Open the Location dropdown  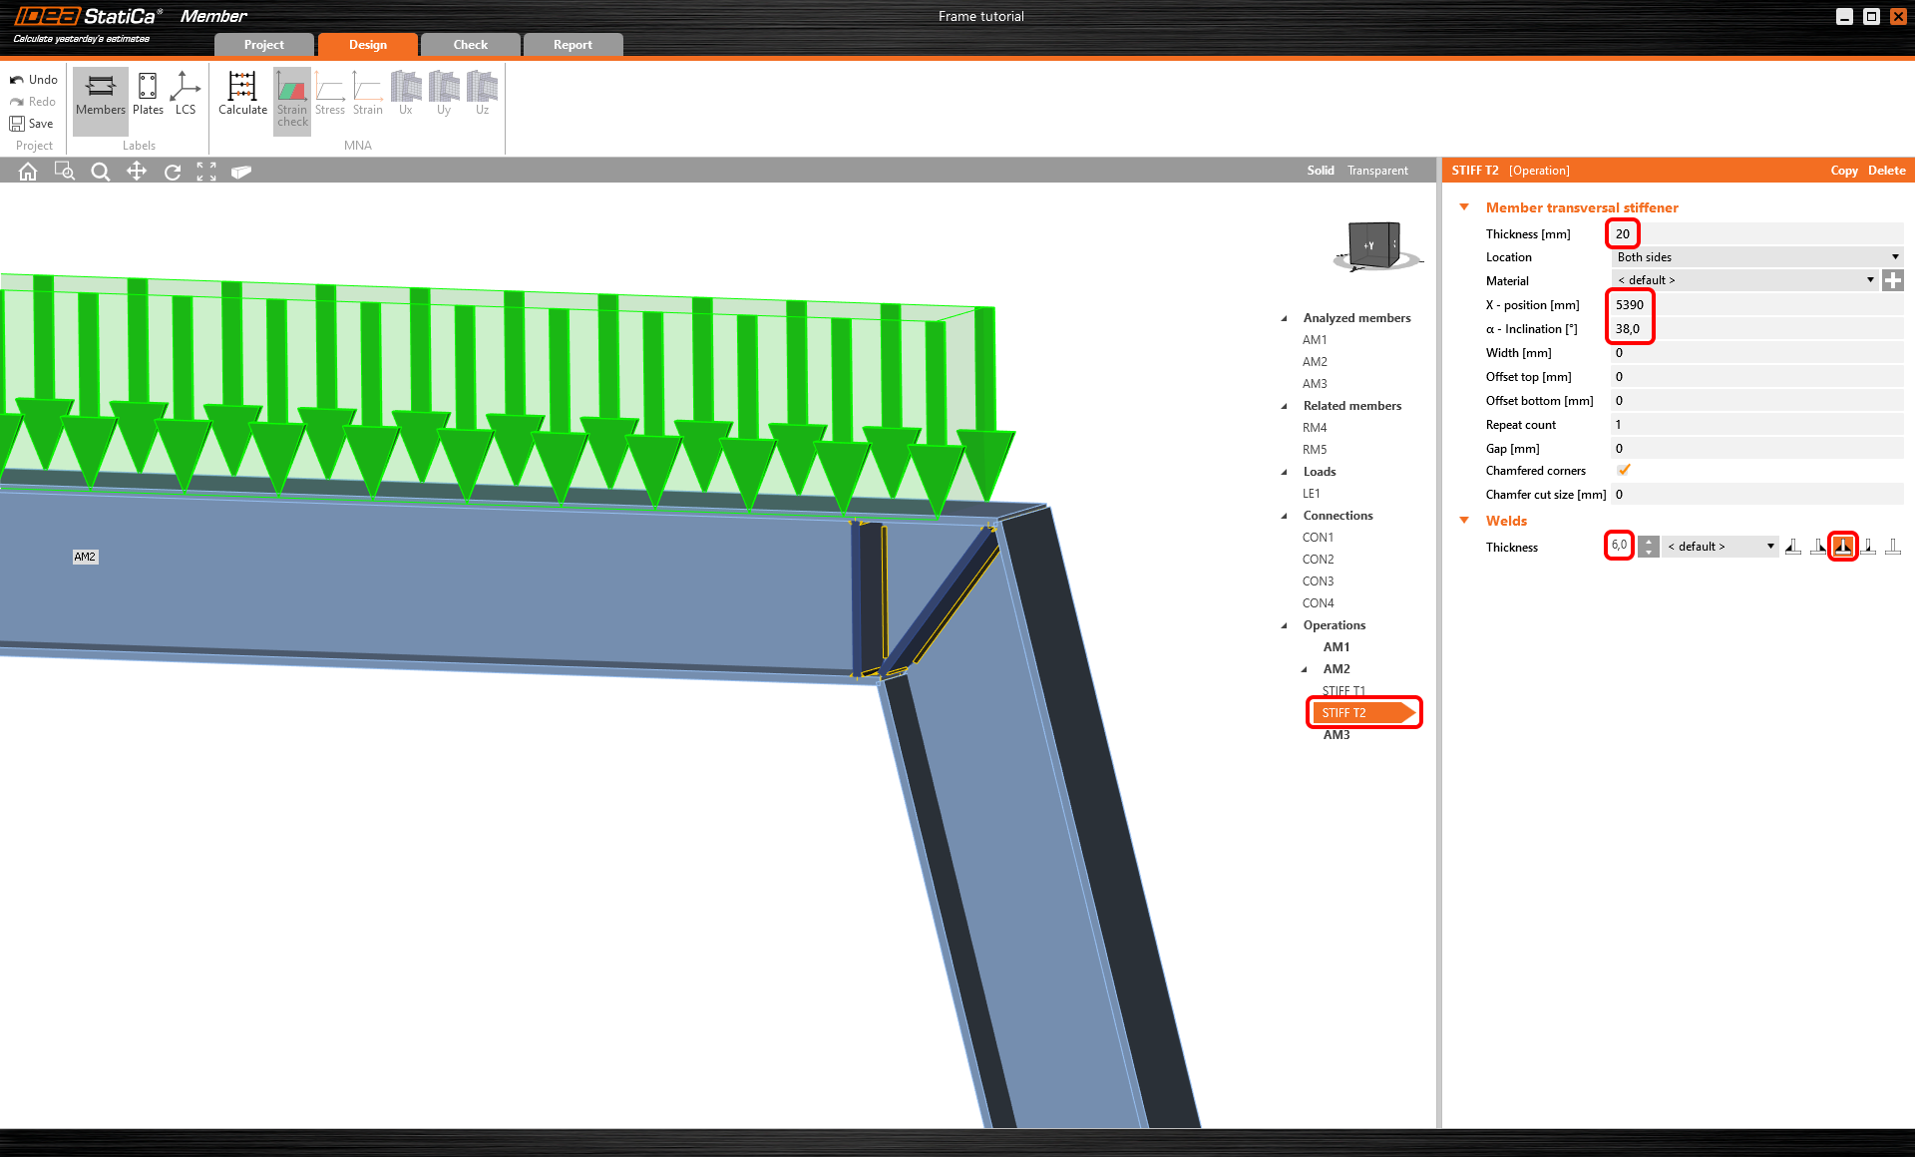click(x=1756, y=257)
